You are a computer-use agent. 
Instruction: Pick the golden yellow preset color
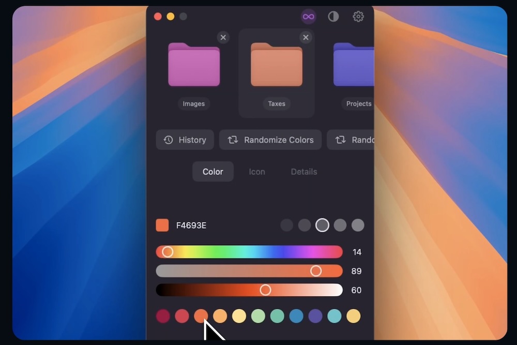click(354, 316)
